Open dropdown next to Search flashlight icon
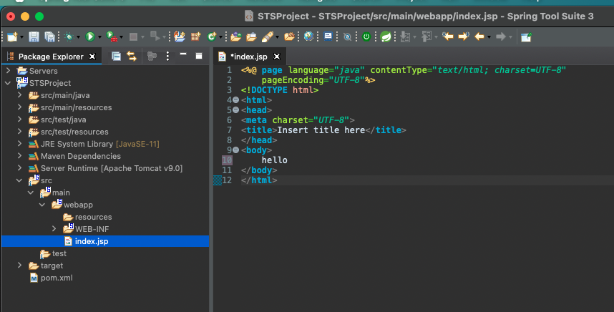The height and width of the screenshot is (312, 614). (277, 37)
